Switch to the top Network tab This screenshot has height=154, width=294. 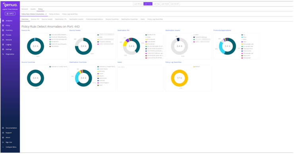25,9
